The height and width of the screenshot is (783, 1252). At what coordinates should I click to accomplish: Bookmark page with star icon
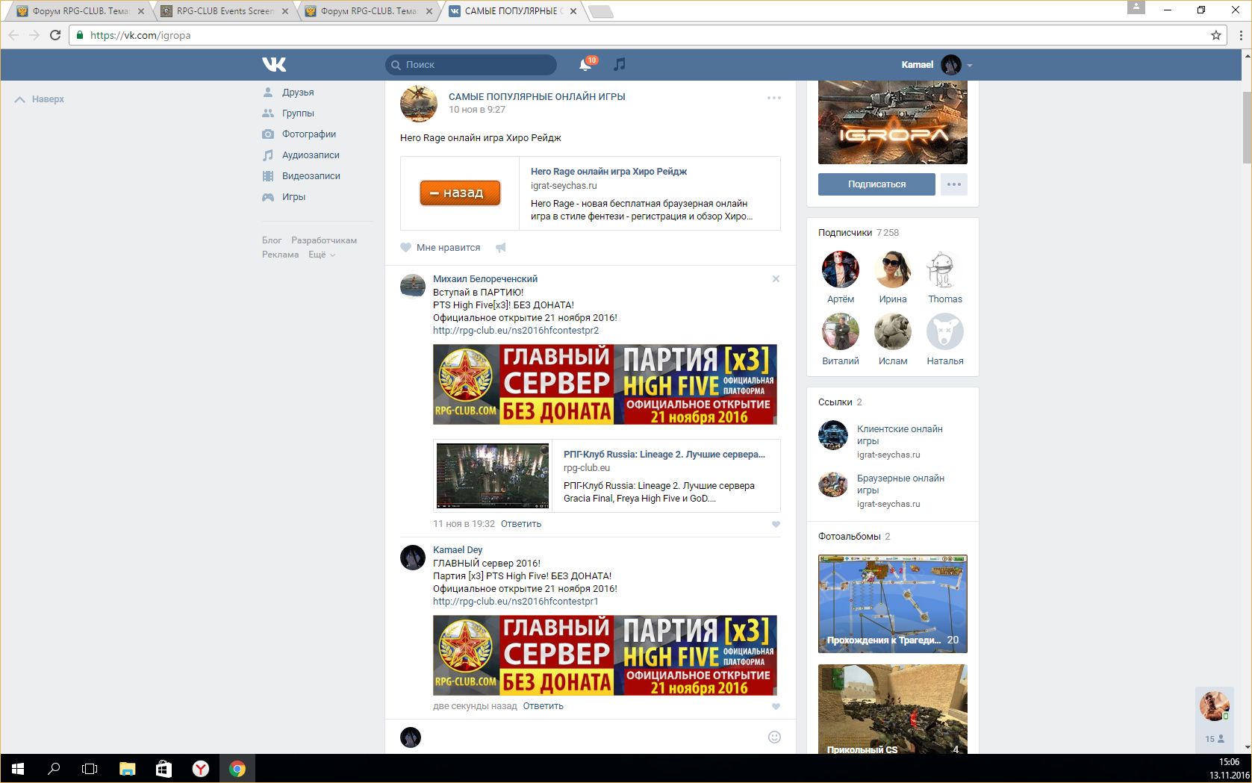tap(1216, 35)
